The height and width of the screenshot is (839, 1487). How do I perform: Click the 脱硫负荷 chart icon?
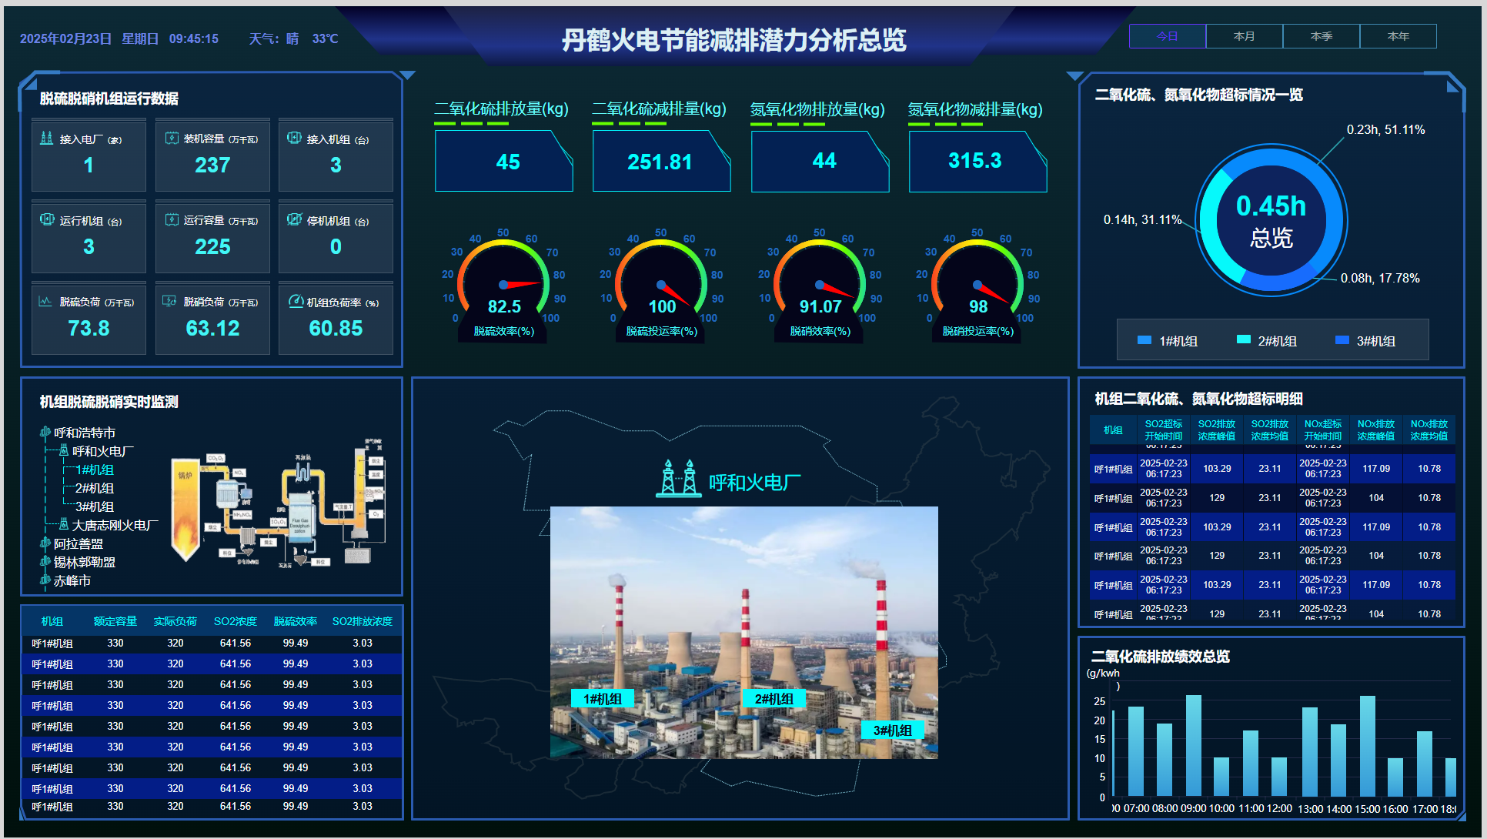pyautogui.click(x=46, y=302)
